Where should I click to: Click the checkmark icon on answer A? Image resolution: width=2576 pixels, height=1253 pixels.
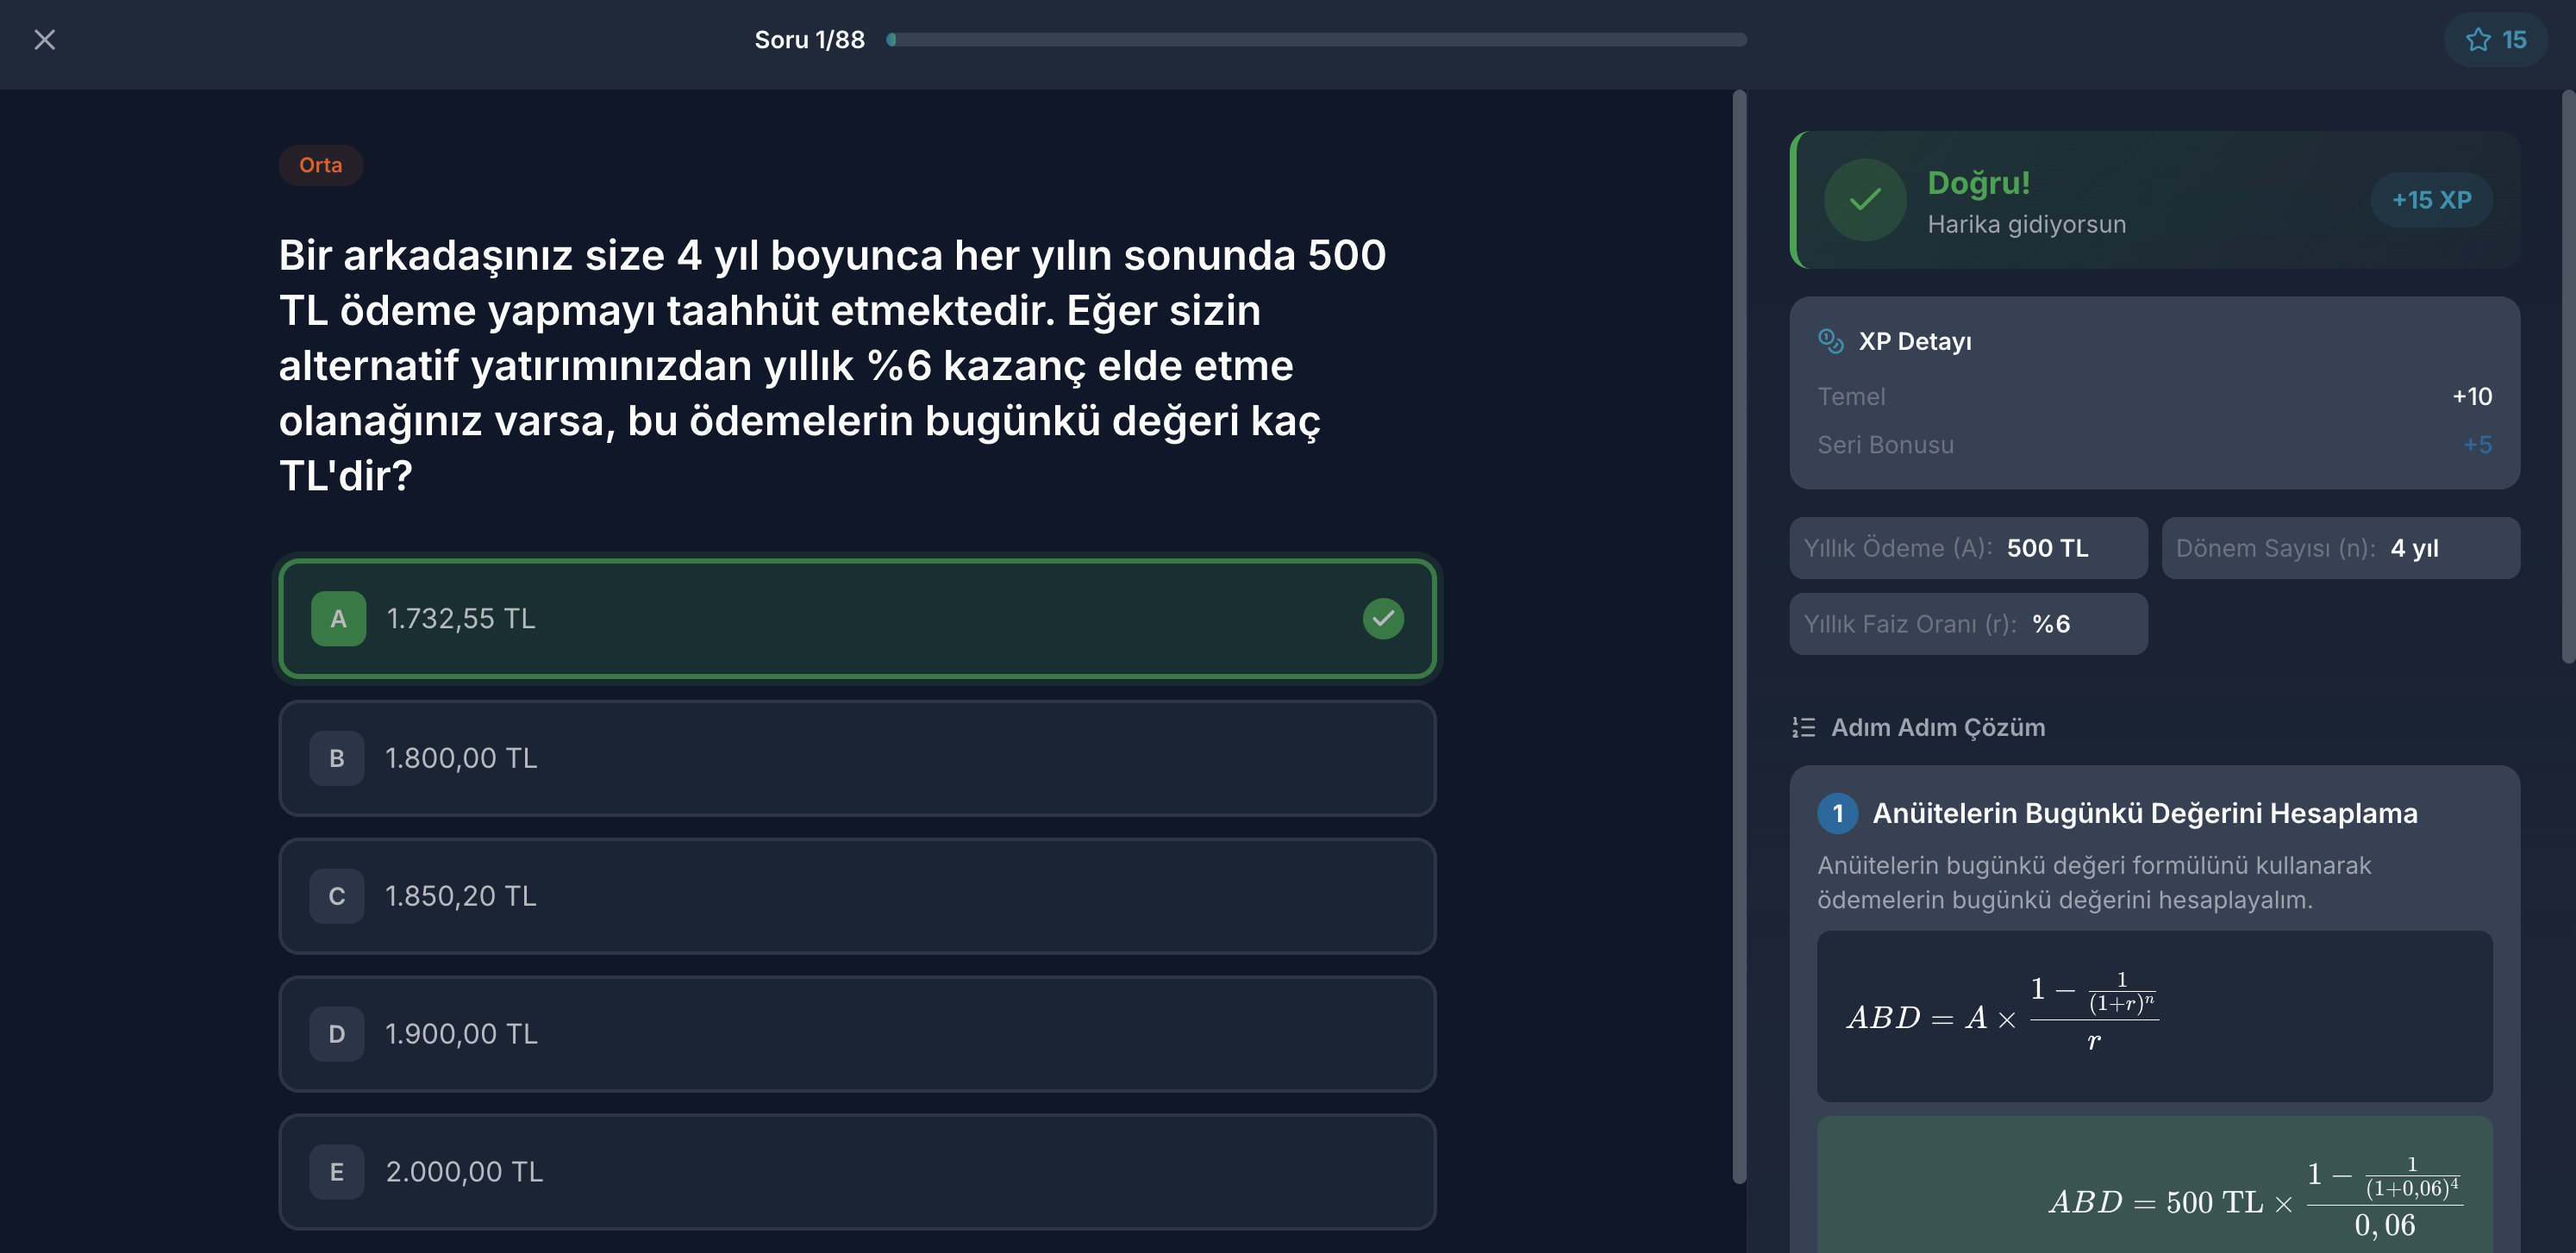click(x=1383, y=619)
